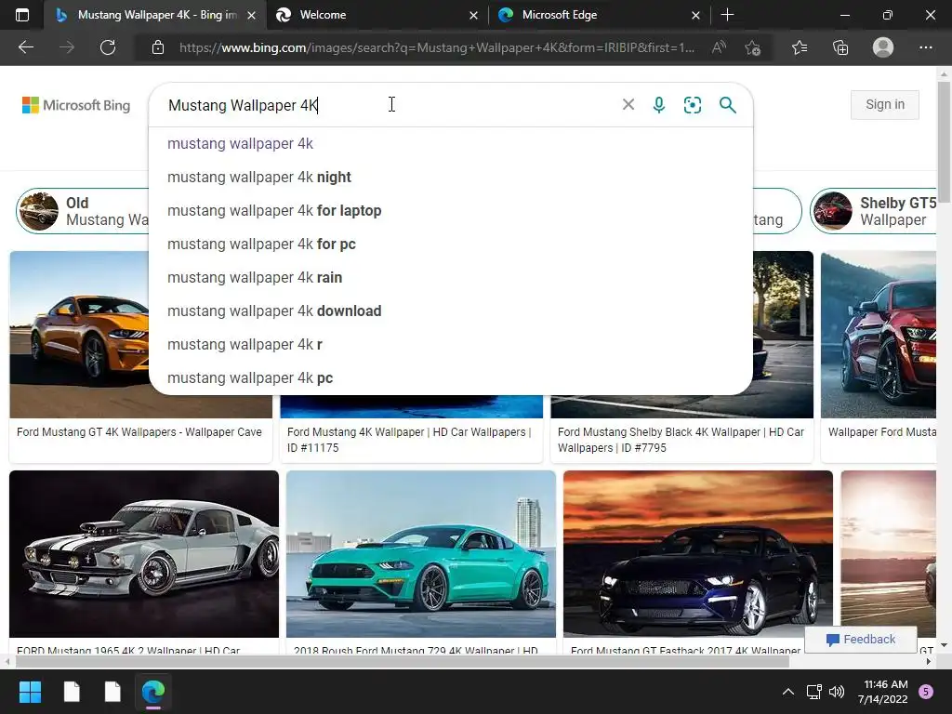Choose suggestion 'mustang wallpaper 4k'
Screen dimensions: 952x714
[x=451, y=144]
